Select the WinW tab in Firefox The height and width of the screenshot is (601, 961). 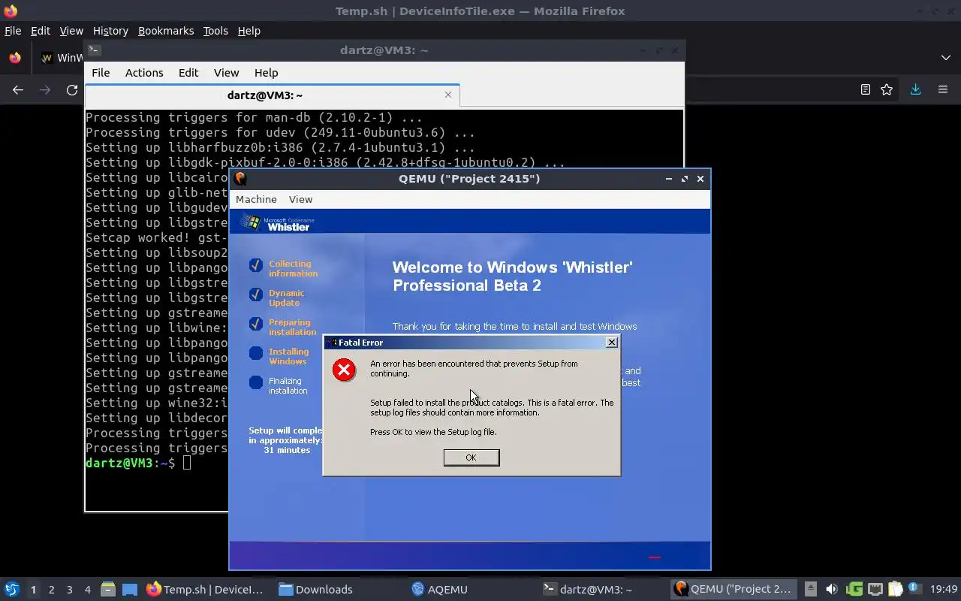pyautogui.click(x=64, y=58)
